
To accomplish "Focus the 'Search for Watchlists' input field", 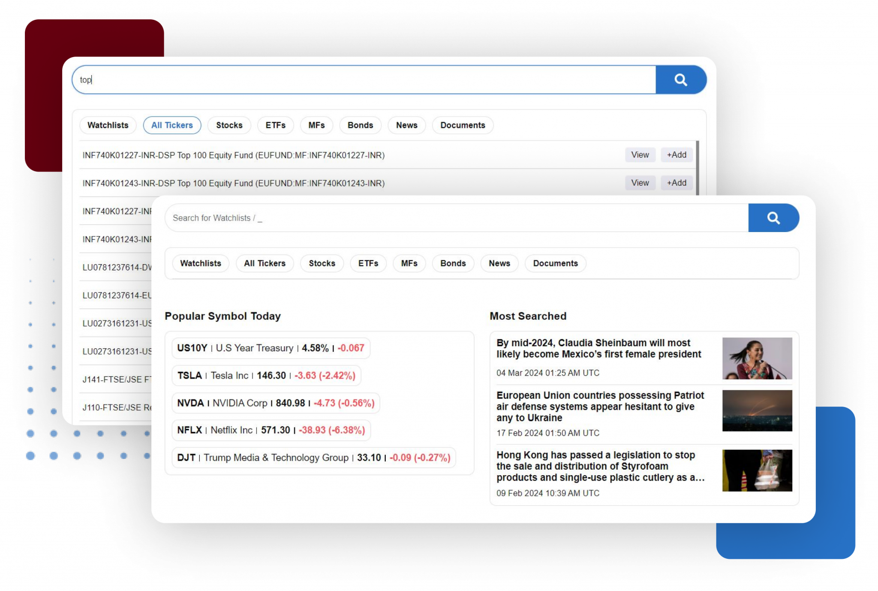I will pos(457,218).
